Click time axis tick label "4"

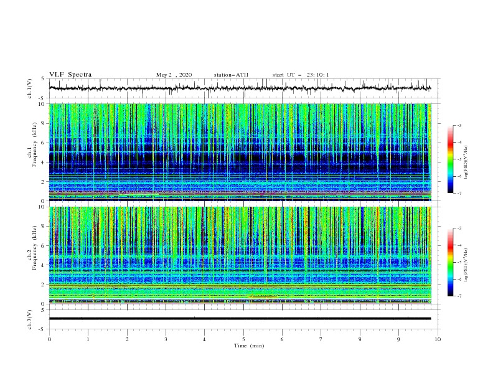tap(204, 339)
